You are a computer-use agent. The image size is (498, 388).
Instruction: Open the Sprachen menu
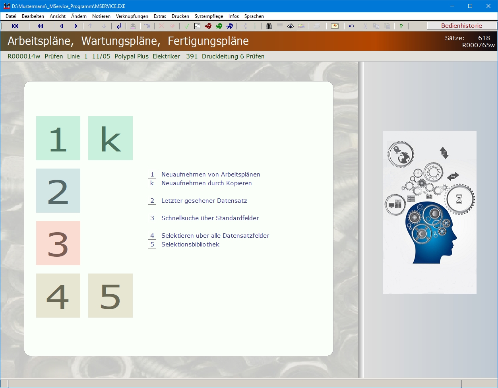click(x=254, y=16)
